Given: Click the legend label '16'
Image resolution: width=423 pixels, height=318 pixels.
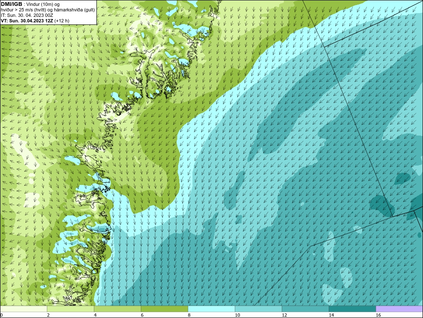Looking at the screenshot, I should 378,315.
